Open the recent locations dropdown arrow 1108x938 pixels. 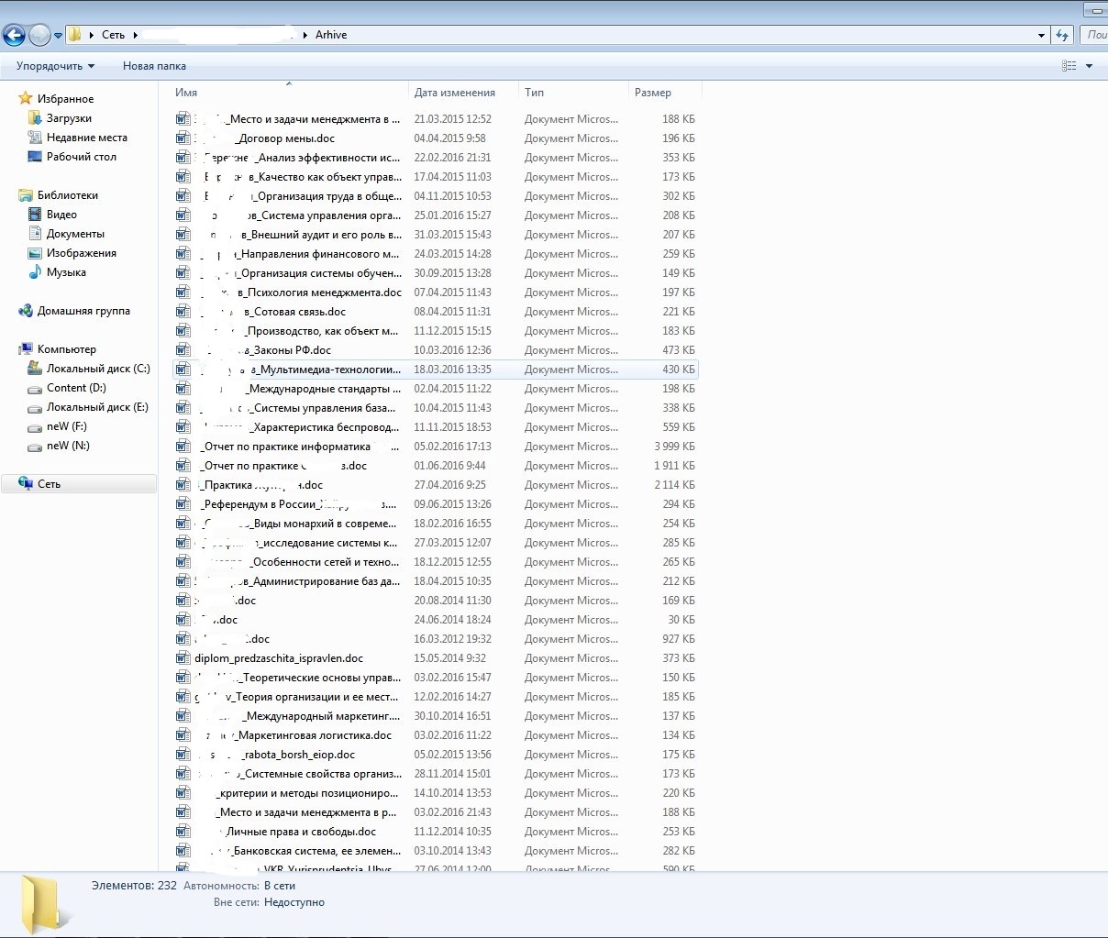click(59, 36)
